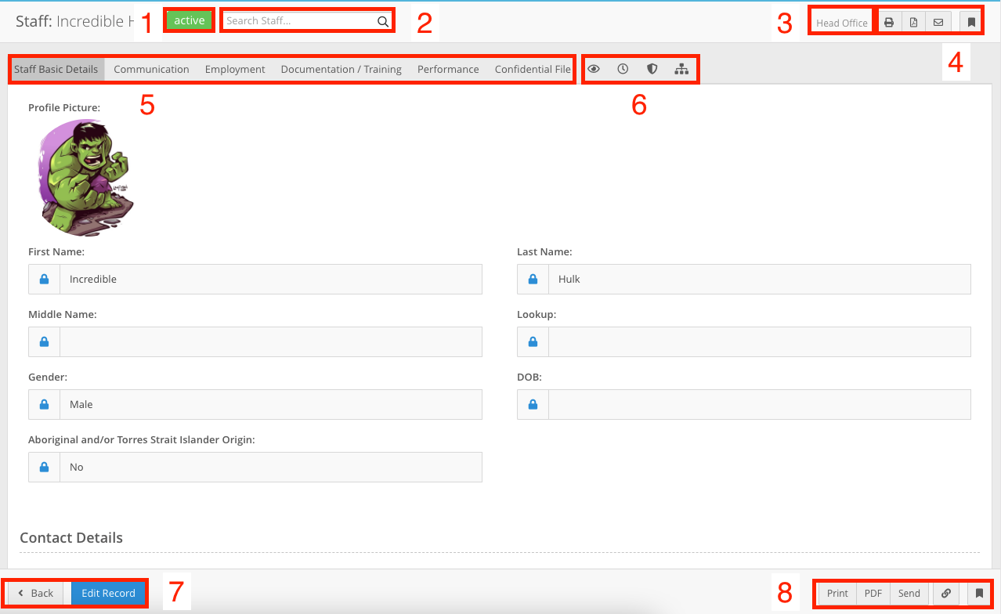Click the Hulk profile picture
Image resolution: width=1001 pixels, height=614 pixels.
[85, 178]
